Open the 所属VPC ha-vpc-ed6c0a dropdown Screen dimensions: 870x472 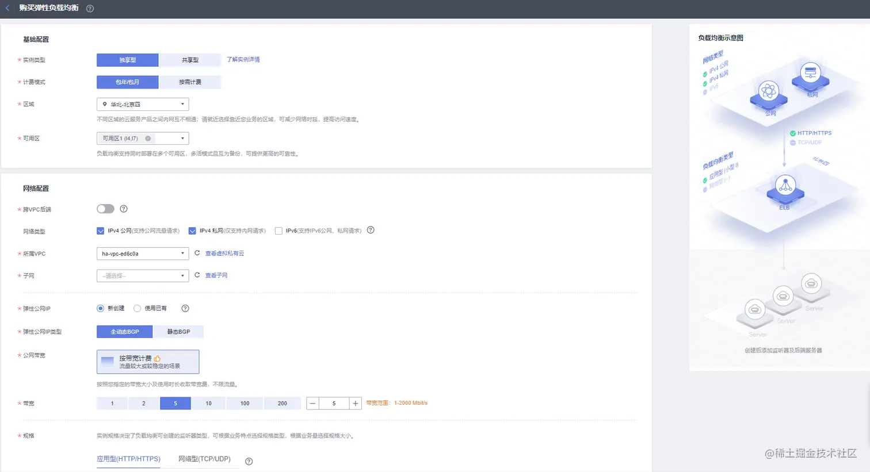[143, 254]
